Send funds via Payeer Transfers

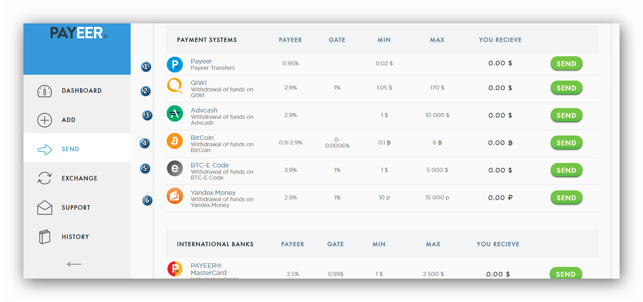pyautogui.click(x=566, y=63)
